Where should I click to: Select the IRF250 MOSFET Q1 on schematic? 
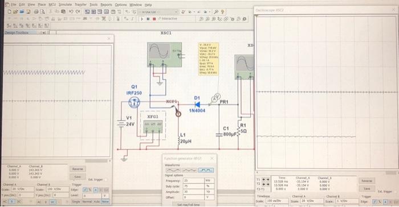click(134, 102)
